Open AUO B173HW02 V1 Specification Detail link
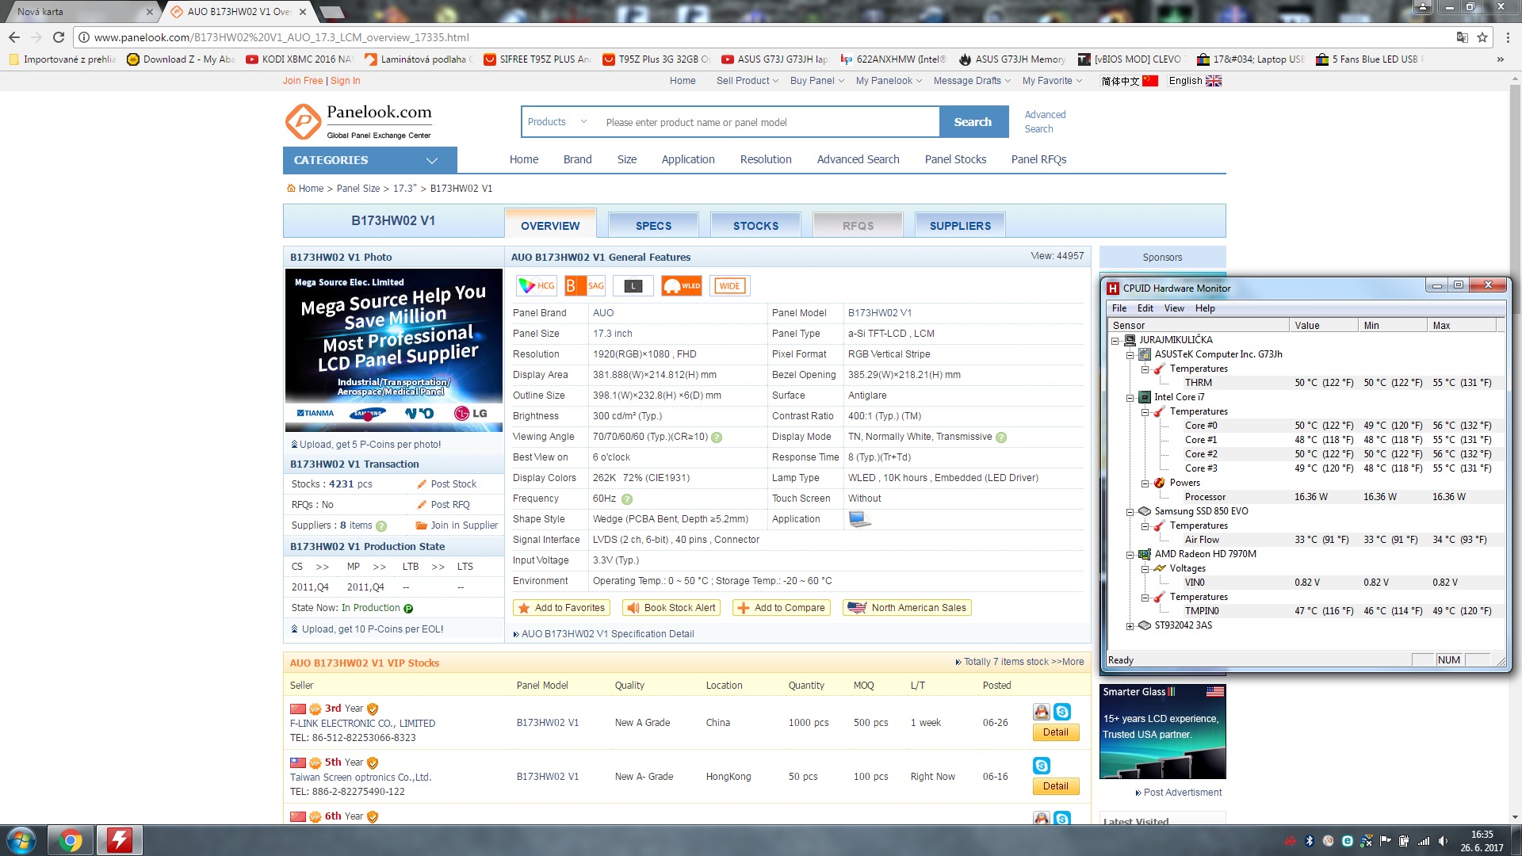1522x856 pixels. tap(607, 634)
